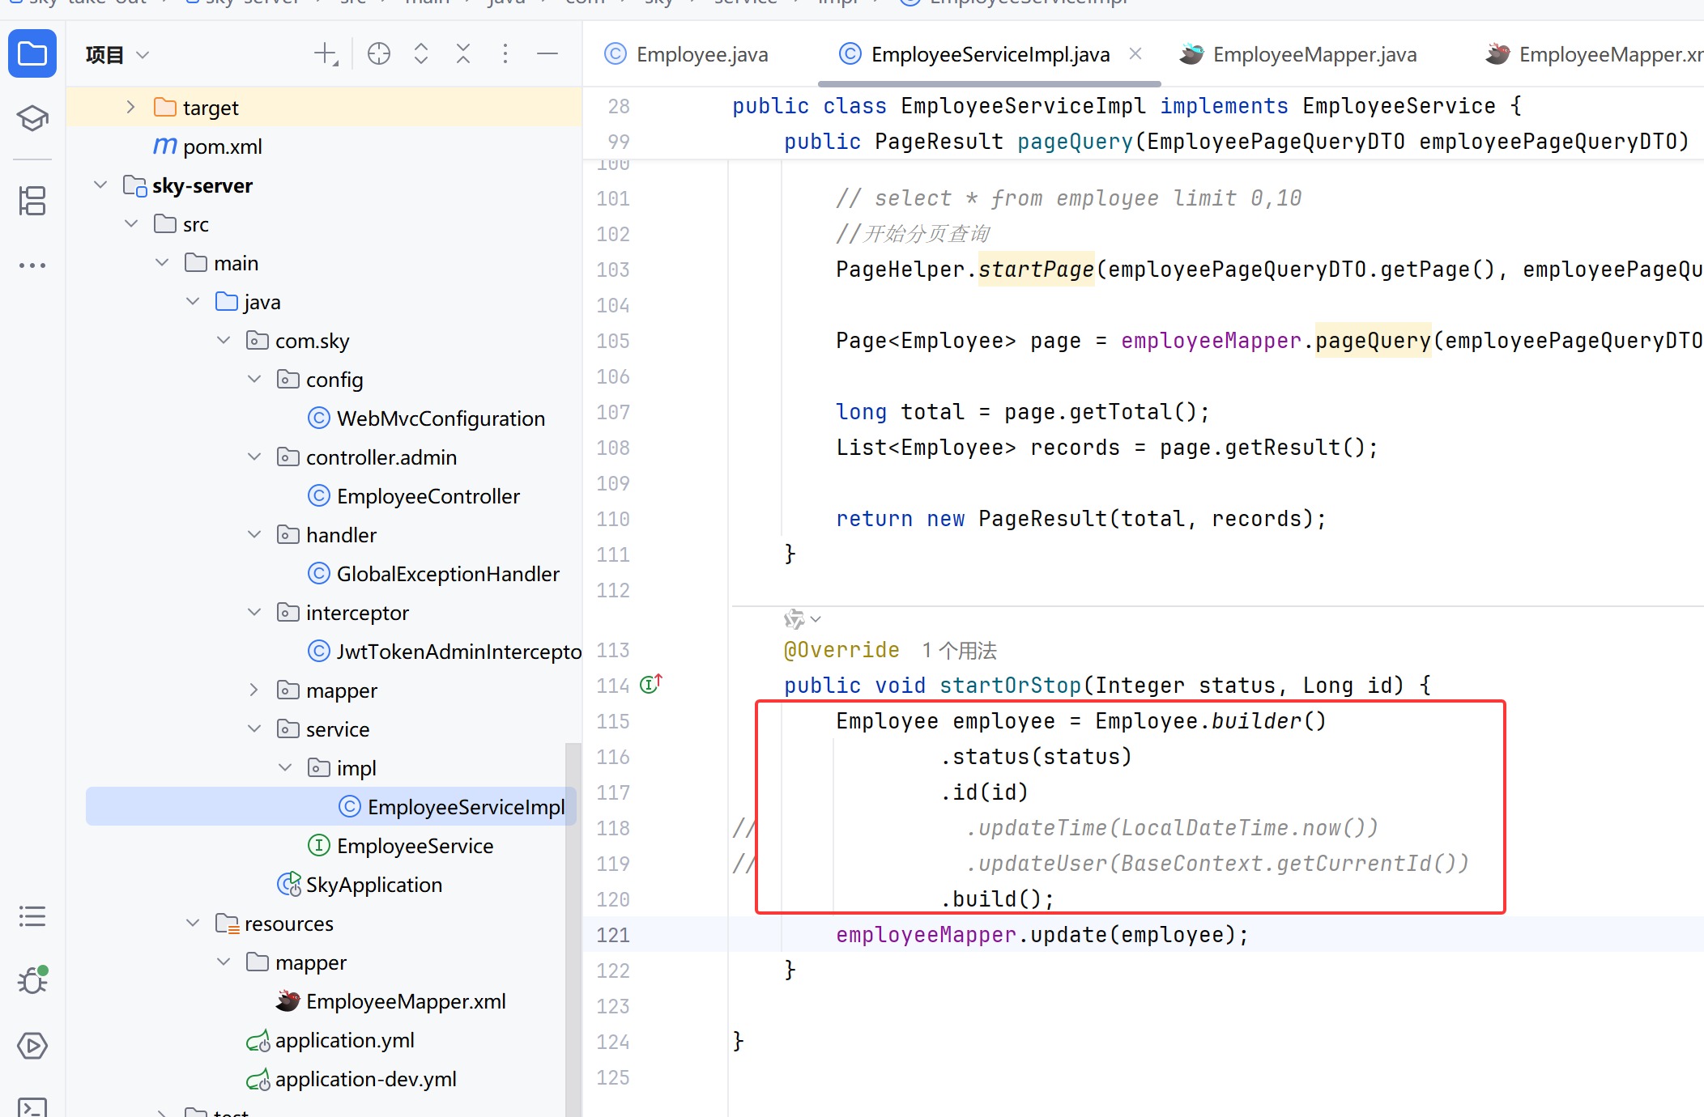Open the project view dropdown 项目
This screenshot has width=1704, height=1117.
(118, 55)
